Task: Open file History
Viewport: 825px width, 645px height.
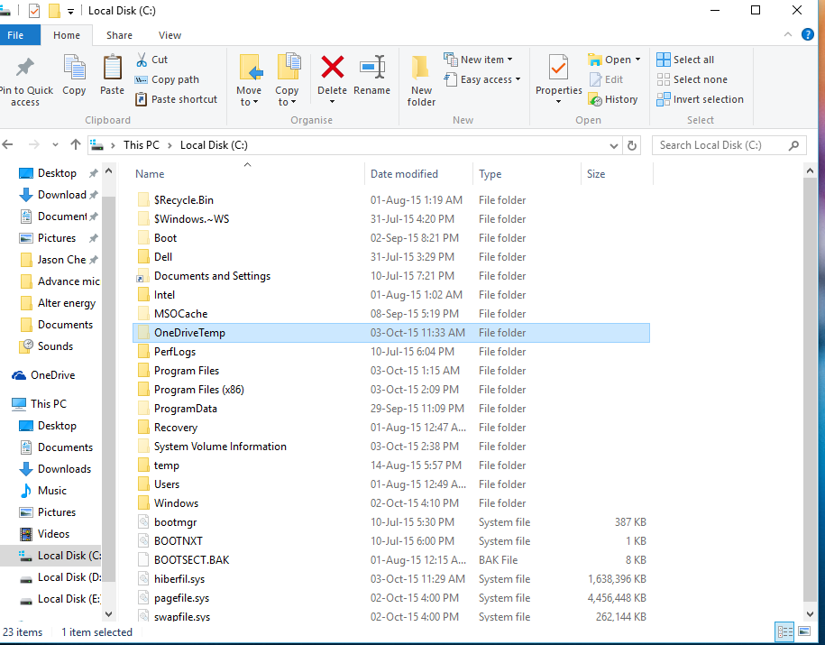Action: click(613, 99)
